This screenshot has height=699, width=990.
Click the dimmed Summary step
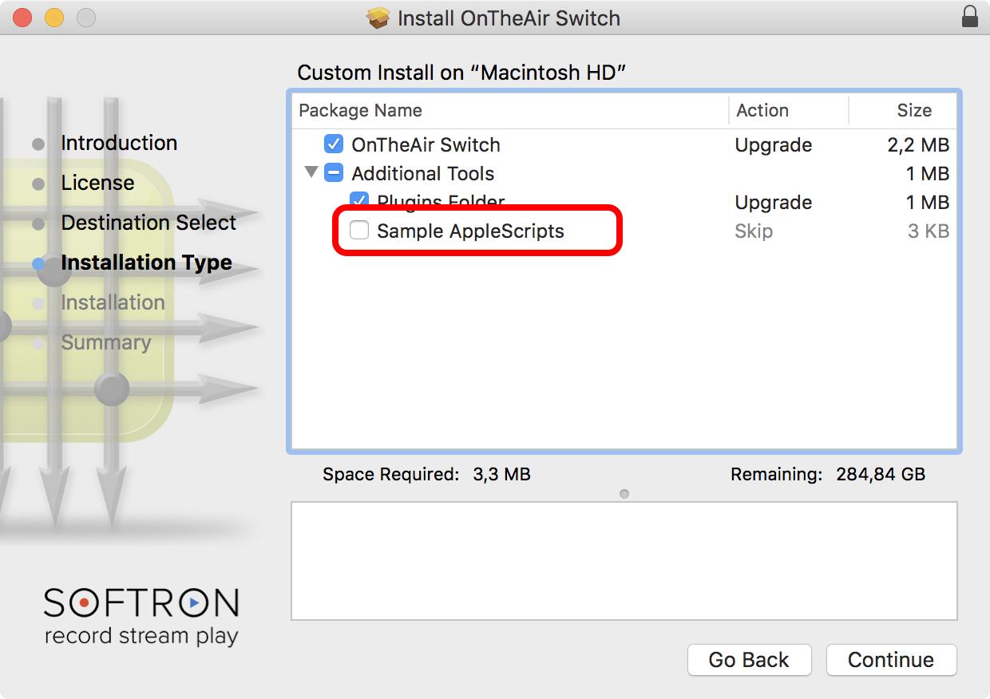click(x=105, y=342)
